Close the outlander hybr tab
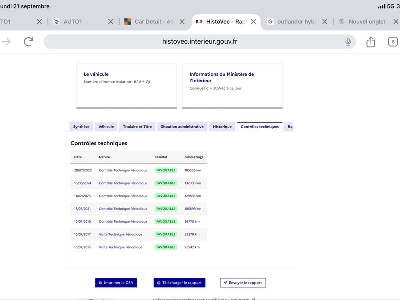Screen dimensions: 400x300 [325, 22]
